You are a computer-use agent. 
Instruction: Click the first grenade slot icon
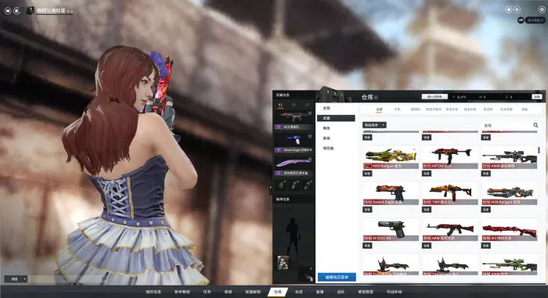[x=282, y=185]
